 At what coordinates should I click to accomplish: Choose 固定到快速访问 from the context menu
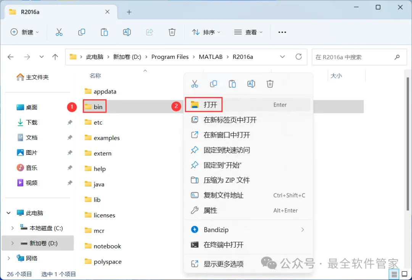(x=248, y=150)
